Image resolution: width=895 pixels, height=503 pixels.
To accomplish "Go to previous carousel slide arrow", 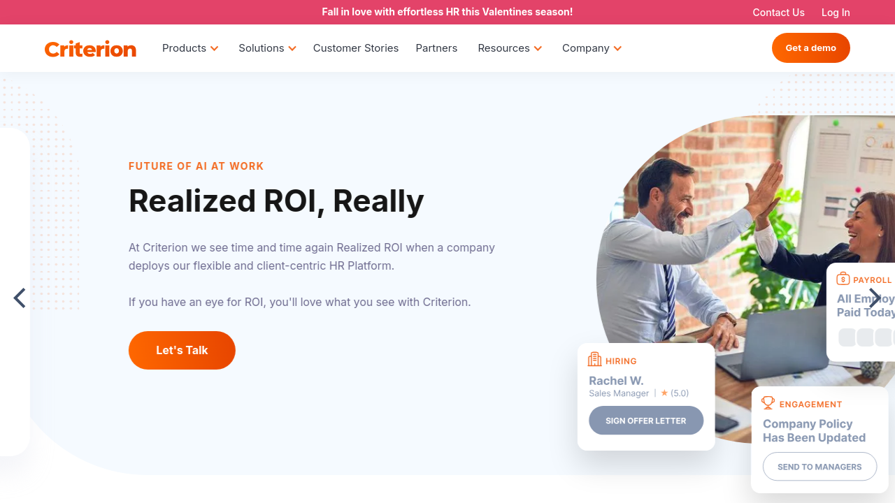I will (20, 298).
